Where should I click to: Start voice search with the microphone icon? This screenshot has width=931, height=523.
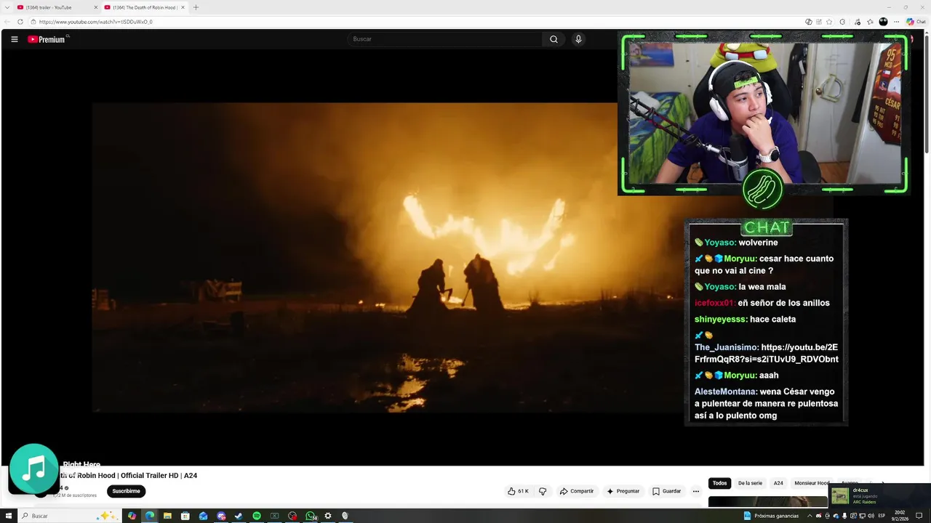578,39
